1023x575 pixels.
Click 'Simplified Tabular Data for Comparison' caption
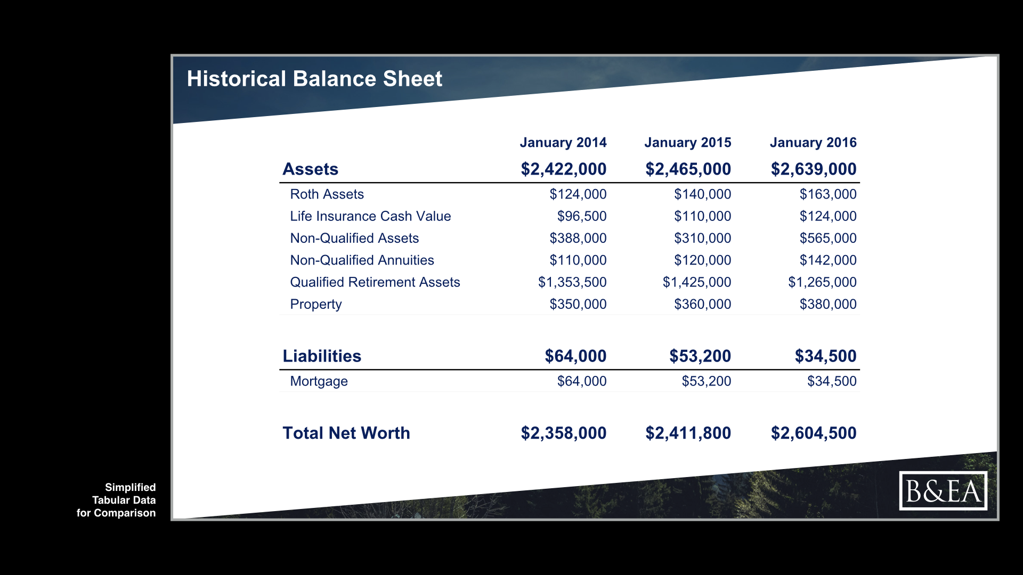[x=116, y=500]
